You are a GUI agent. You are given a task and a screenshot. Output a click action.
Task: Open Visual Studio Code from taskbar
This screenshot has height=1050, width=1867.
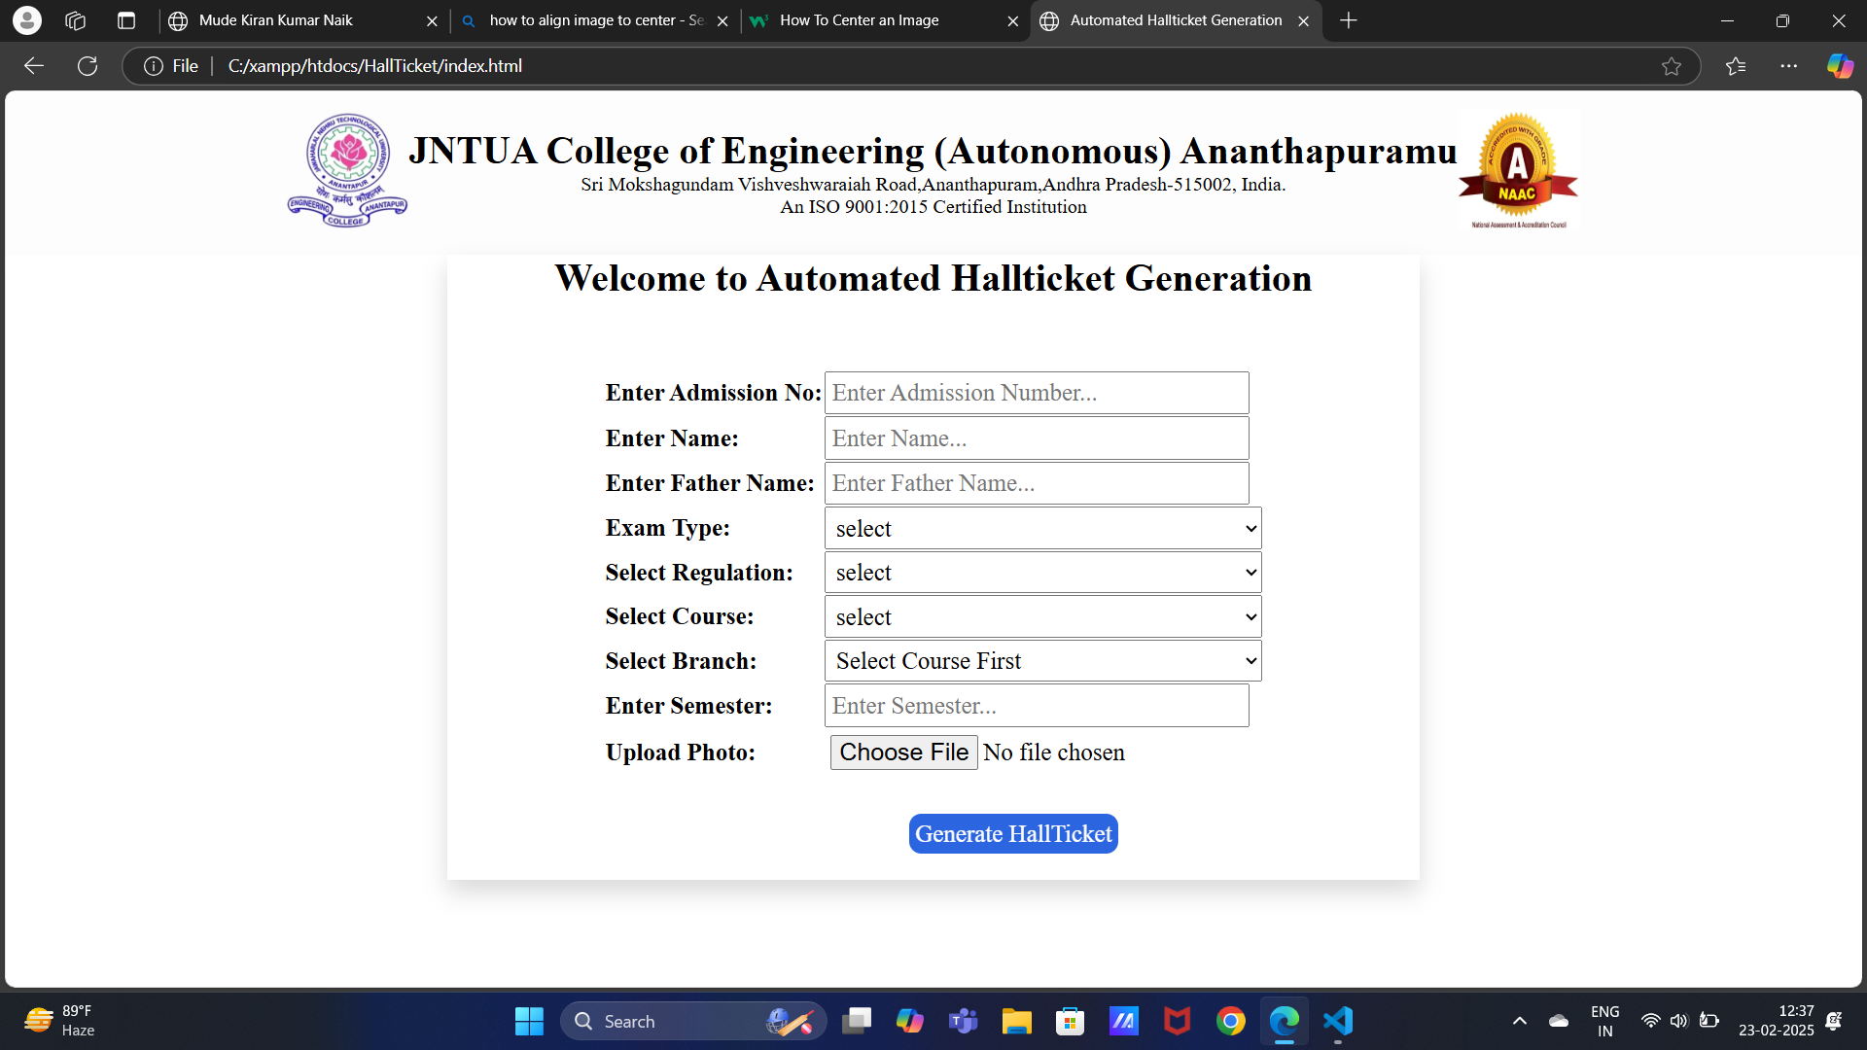pos(1338,1021)
